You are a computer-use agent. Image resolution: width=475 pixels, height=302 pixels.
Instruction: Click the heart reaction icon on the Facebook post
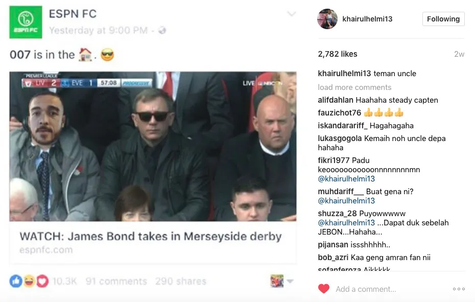click(x=42, y=281)
